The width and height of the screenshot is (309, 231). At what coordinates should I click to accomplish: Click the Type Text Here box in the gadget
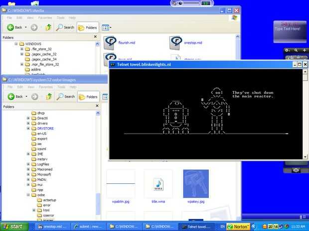288,29
